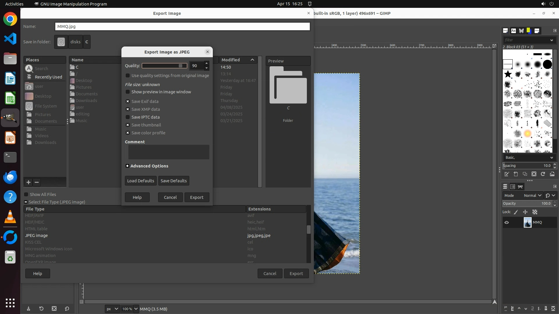Open Thunderbird from the dock
The image size is (559, 314).
point(10,177)
